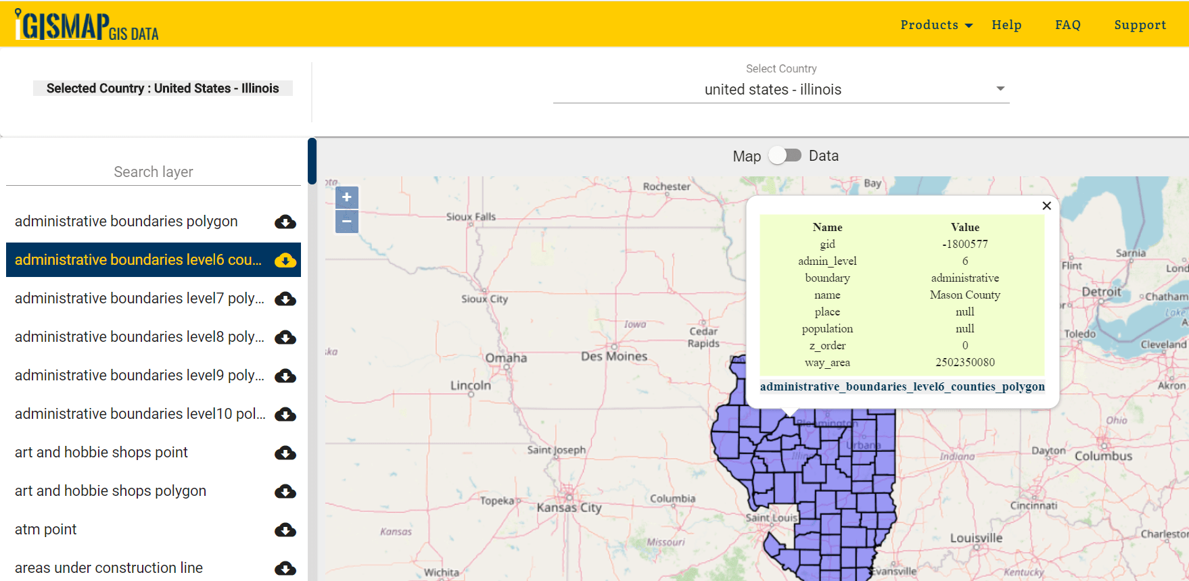Click the administrative_boundaries_level6_counties_polygon link
This screenshot has width=1189, height=581.
(902, 386)
